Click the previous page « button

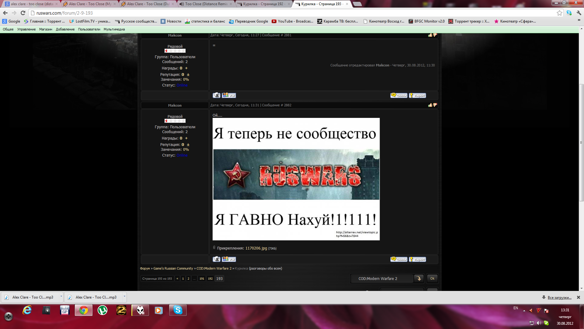coord(177,279)
